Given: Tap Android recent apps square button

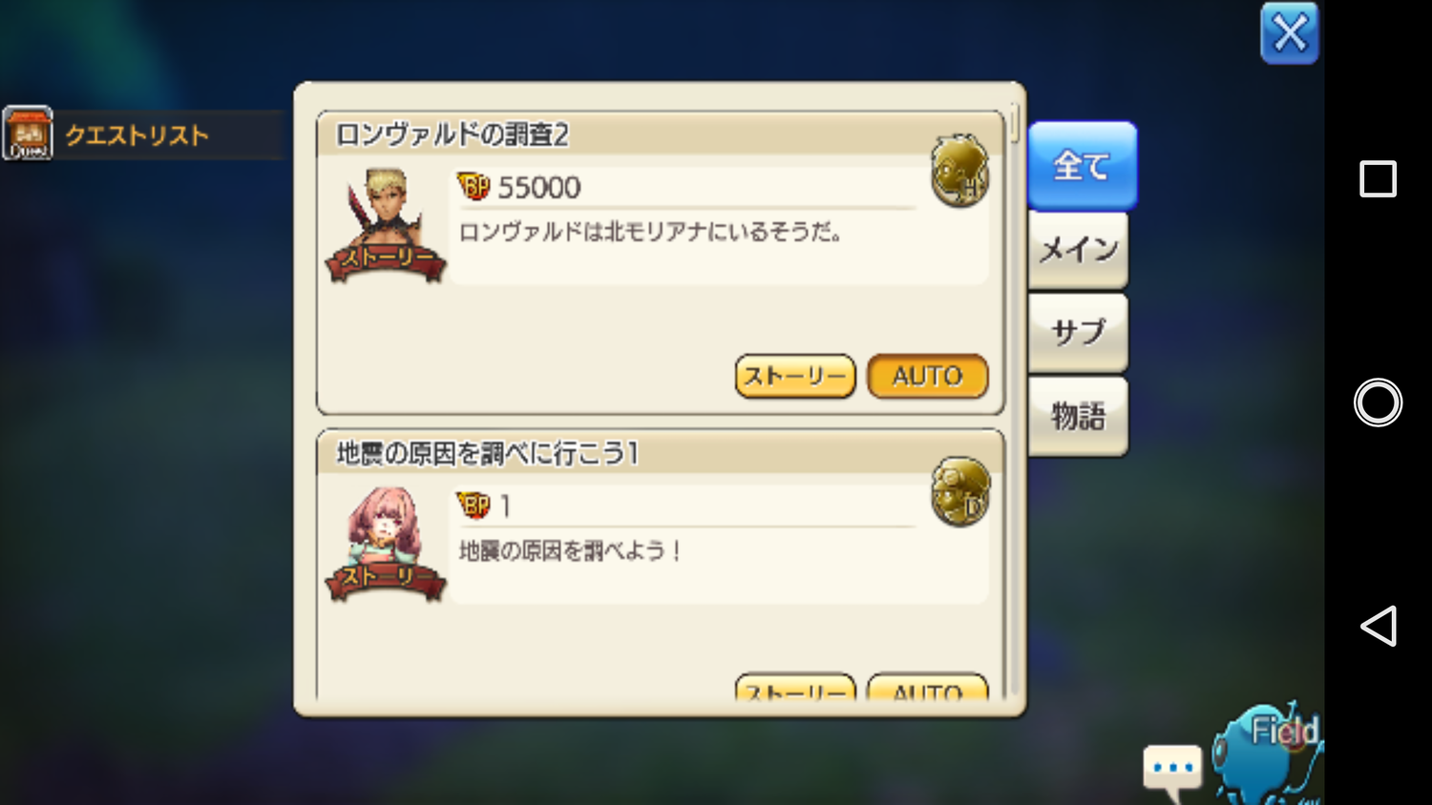Looking at the screenshot, I should 1378,178.
